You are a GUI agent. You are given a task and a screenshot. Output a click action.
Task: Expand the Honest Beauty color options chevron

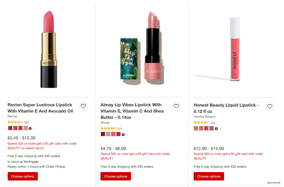coord(220,129)
